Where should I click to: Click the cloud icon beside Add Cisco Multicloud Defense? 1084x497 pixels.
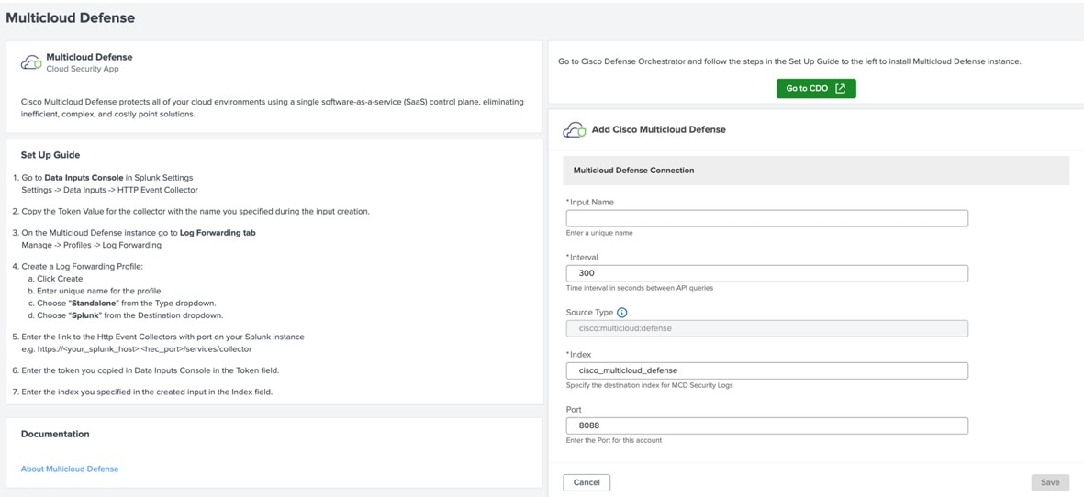(575, 130)
